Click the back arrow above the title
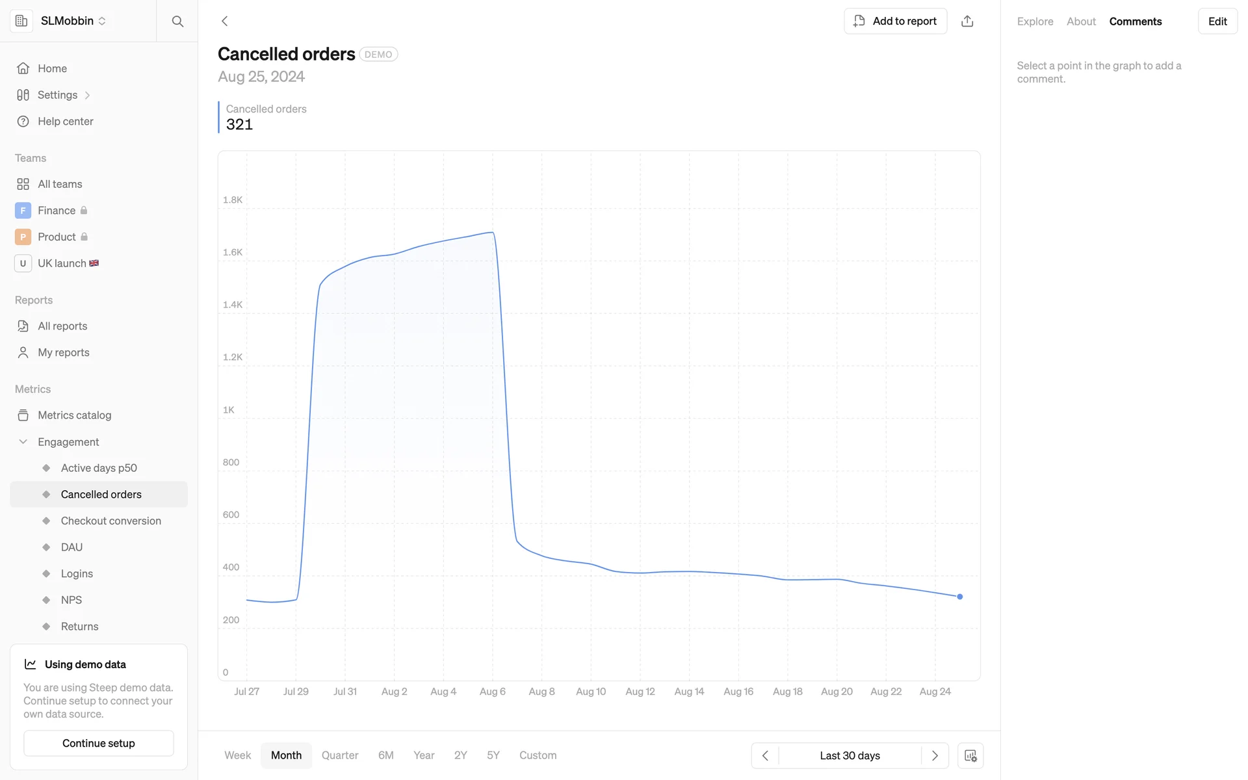The image size is (1248, 780). [x=225, y=21]
